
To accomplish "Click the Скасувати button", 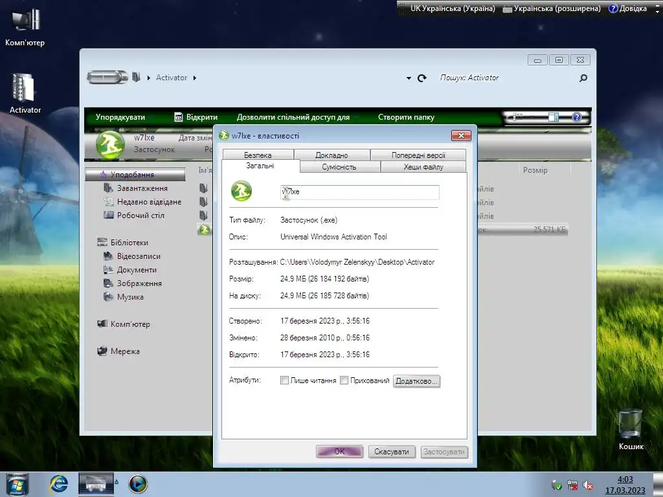I will 392,451.
